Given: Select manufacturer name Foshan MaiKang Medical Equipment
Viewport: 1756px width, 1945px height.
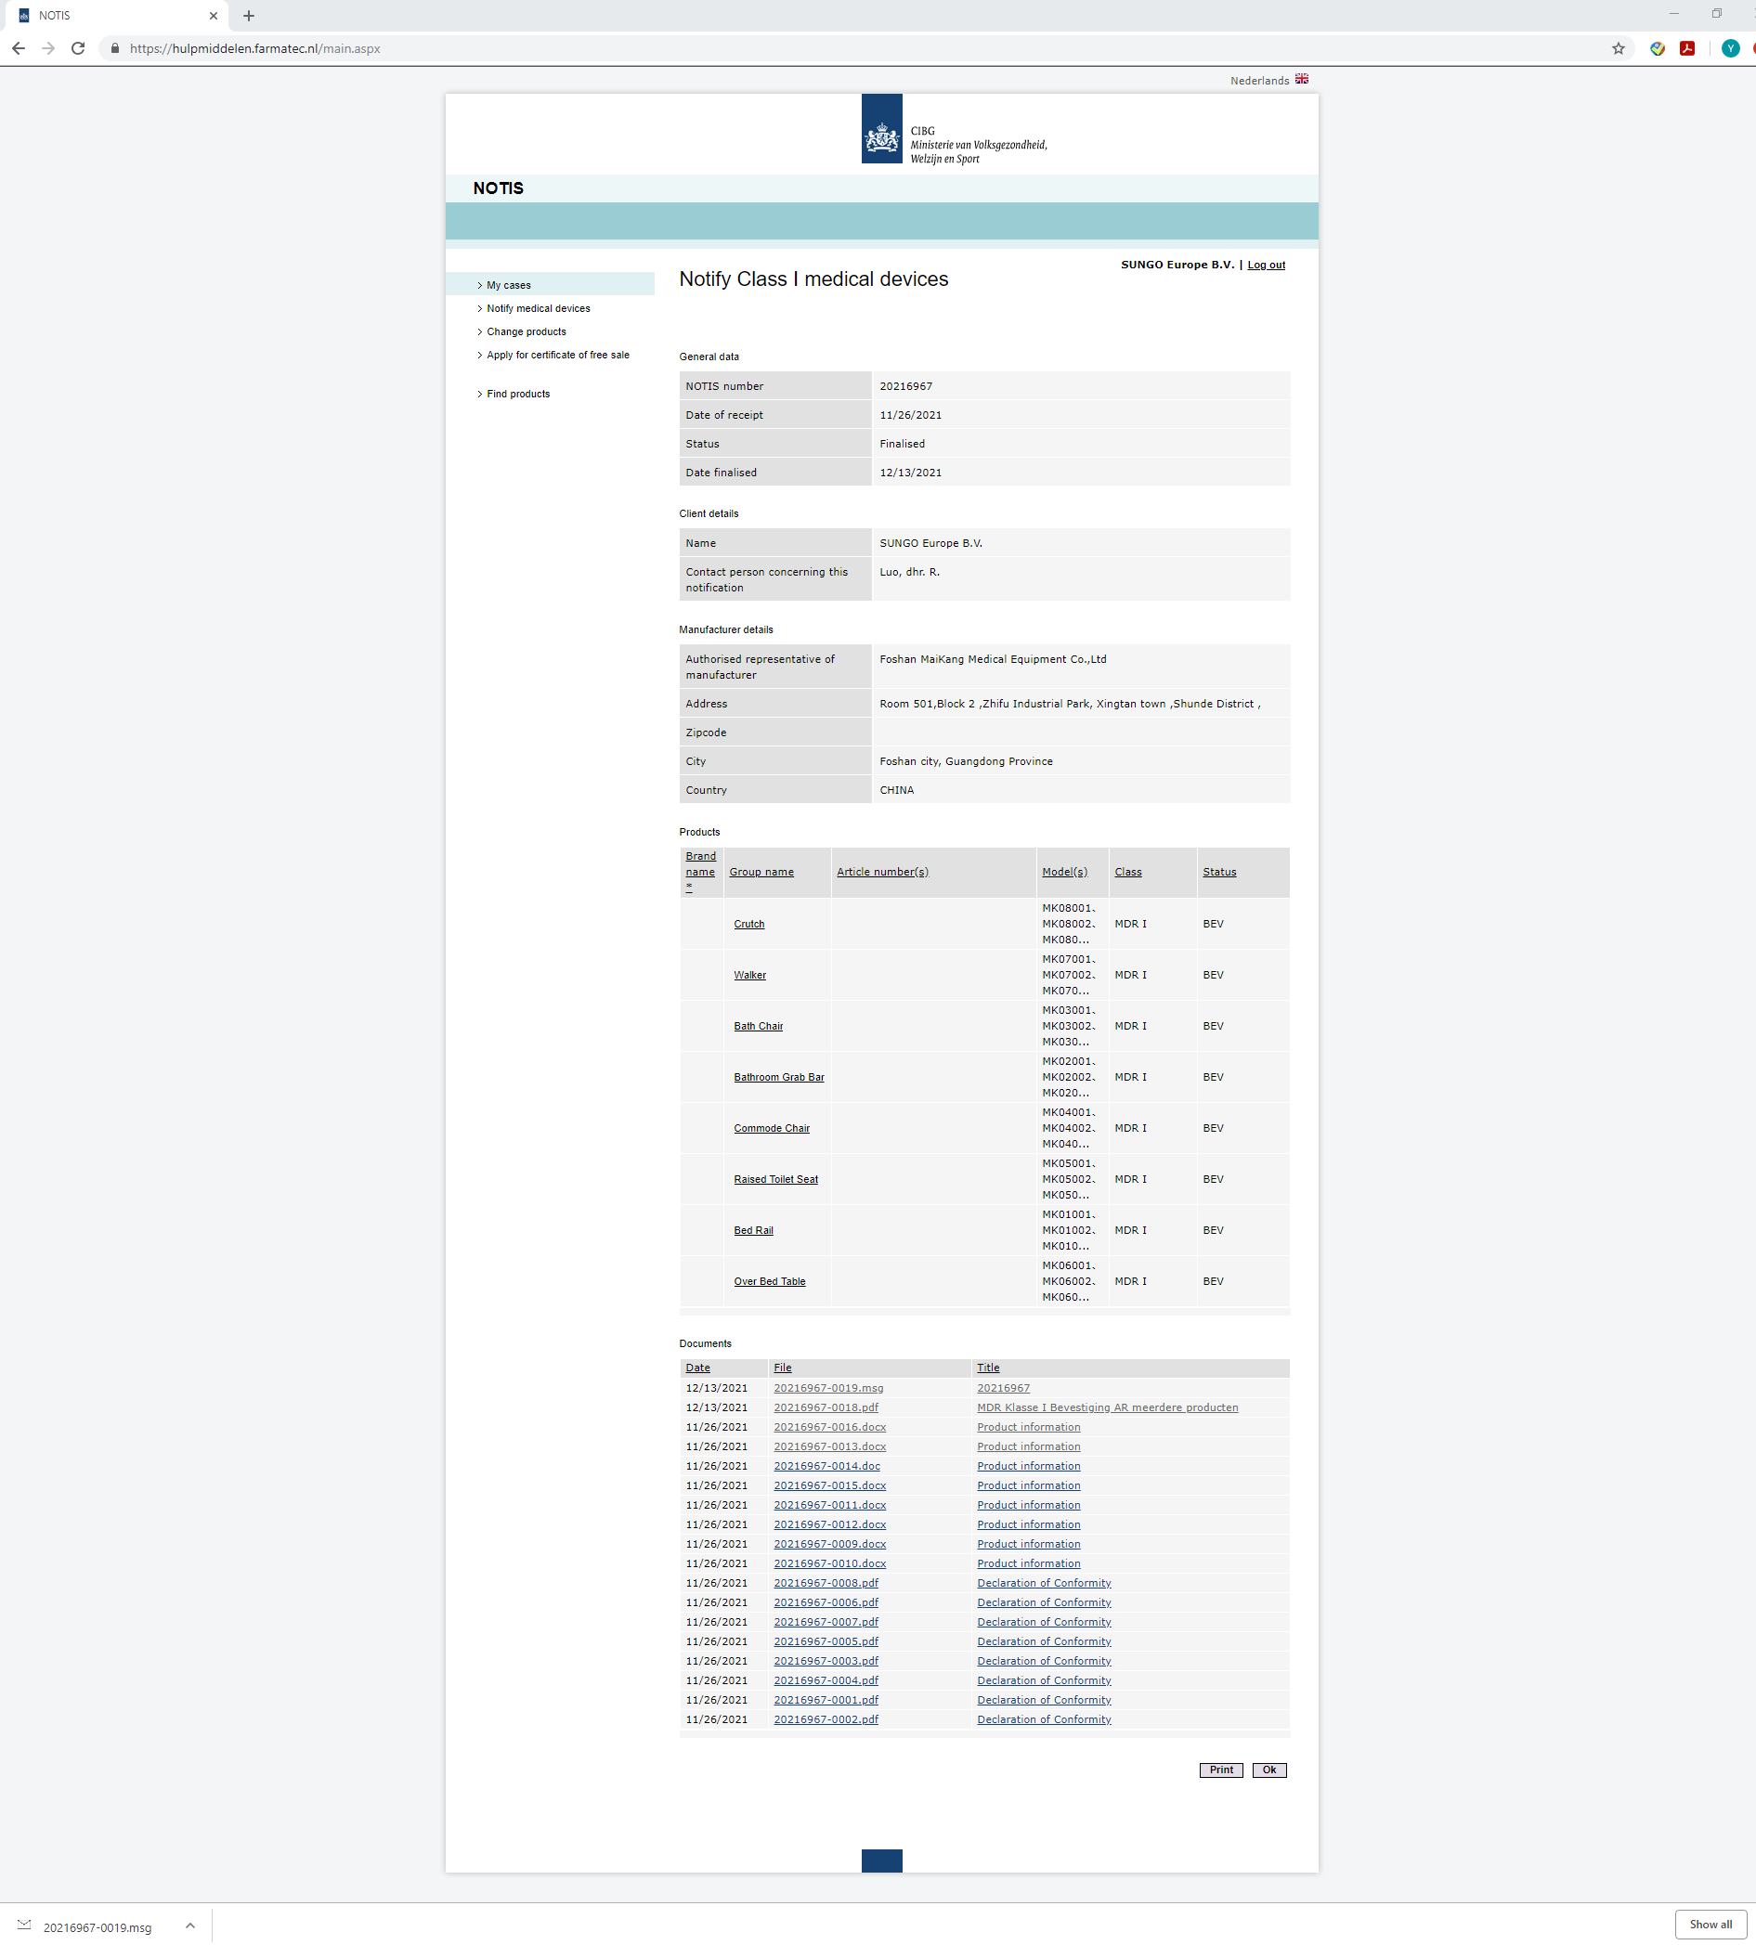Looking at the screenshot, I should pyautogui.click(x=993, y=660).
